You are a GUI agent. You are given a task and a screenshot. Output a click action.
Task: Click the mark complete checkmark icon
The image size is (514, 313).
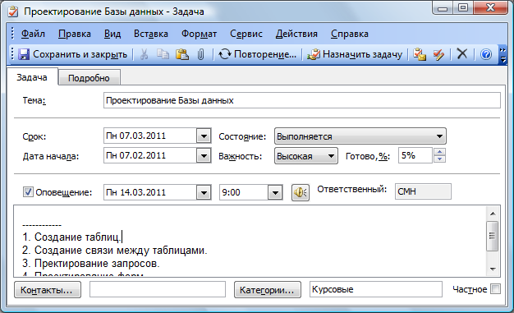pyautogui.click(x=438, y=54)
